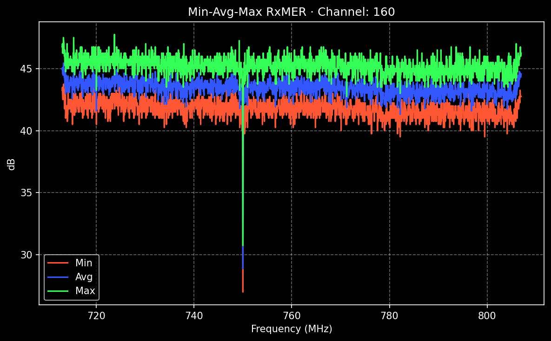This screenshot has height=341, width=551.
Task: Click the 800 MHz axis tick label
Action: [x=488, y=316]
